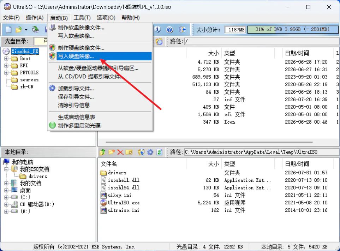Select 制作多重启动光碟 menu entry
Viewport: 340px width, 251px height.
point(100,126)
